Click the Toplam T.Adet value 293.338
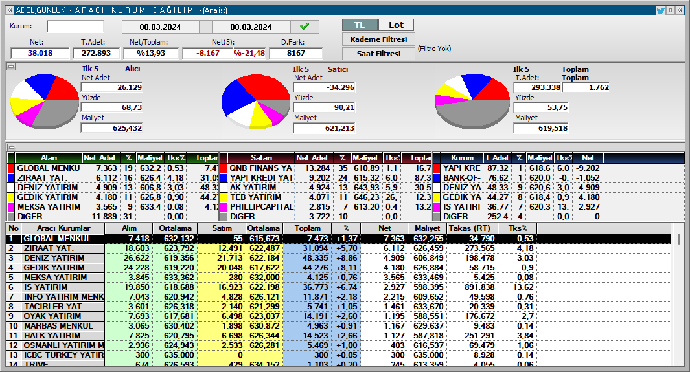690x372 pixels. point(537,87)
